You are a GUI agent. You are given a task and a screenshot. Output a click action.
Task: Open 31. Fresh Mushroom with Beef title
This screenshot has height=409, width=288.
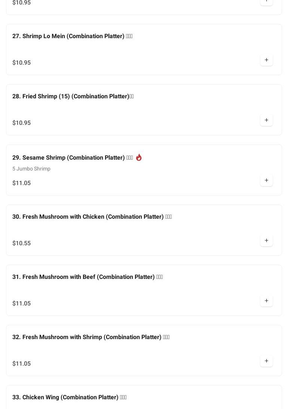(88, 277)
